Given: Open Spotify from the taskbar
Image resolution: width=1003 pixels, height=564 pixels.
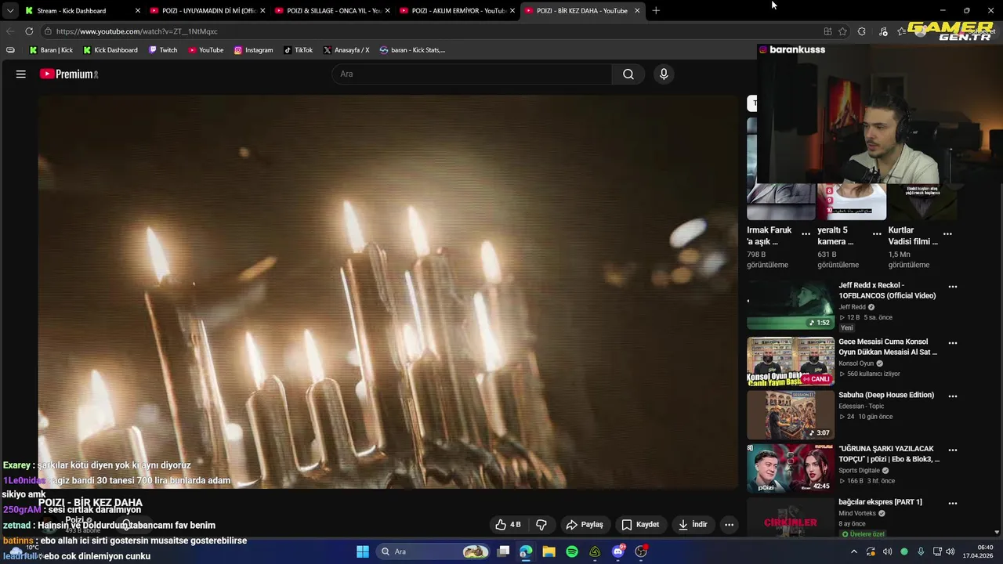Looking at the screenshot, I should click(572, 551).
